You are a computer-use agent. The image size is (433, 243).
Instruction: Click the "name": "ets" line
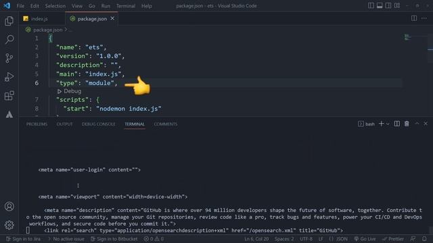81,47
